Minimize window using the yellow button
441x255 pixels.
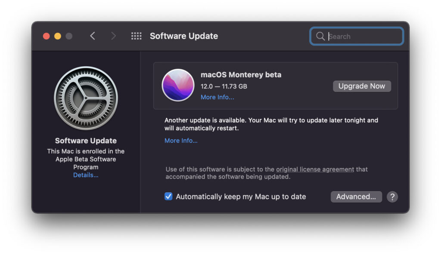click(57, 36)
